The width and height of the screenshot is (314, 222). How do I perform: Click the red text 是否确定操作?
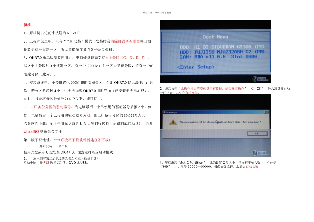[x=235, y=89]
